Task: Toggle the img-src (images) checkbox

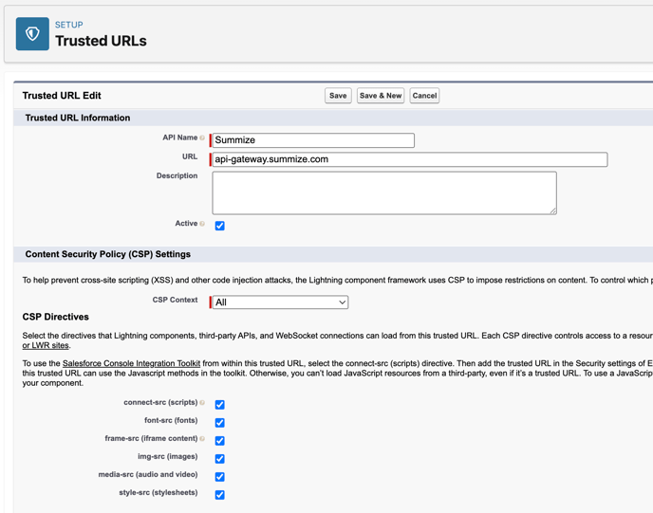Action: pyautogui.click(x=219, y=459)
